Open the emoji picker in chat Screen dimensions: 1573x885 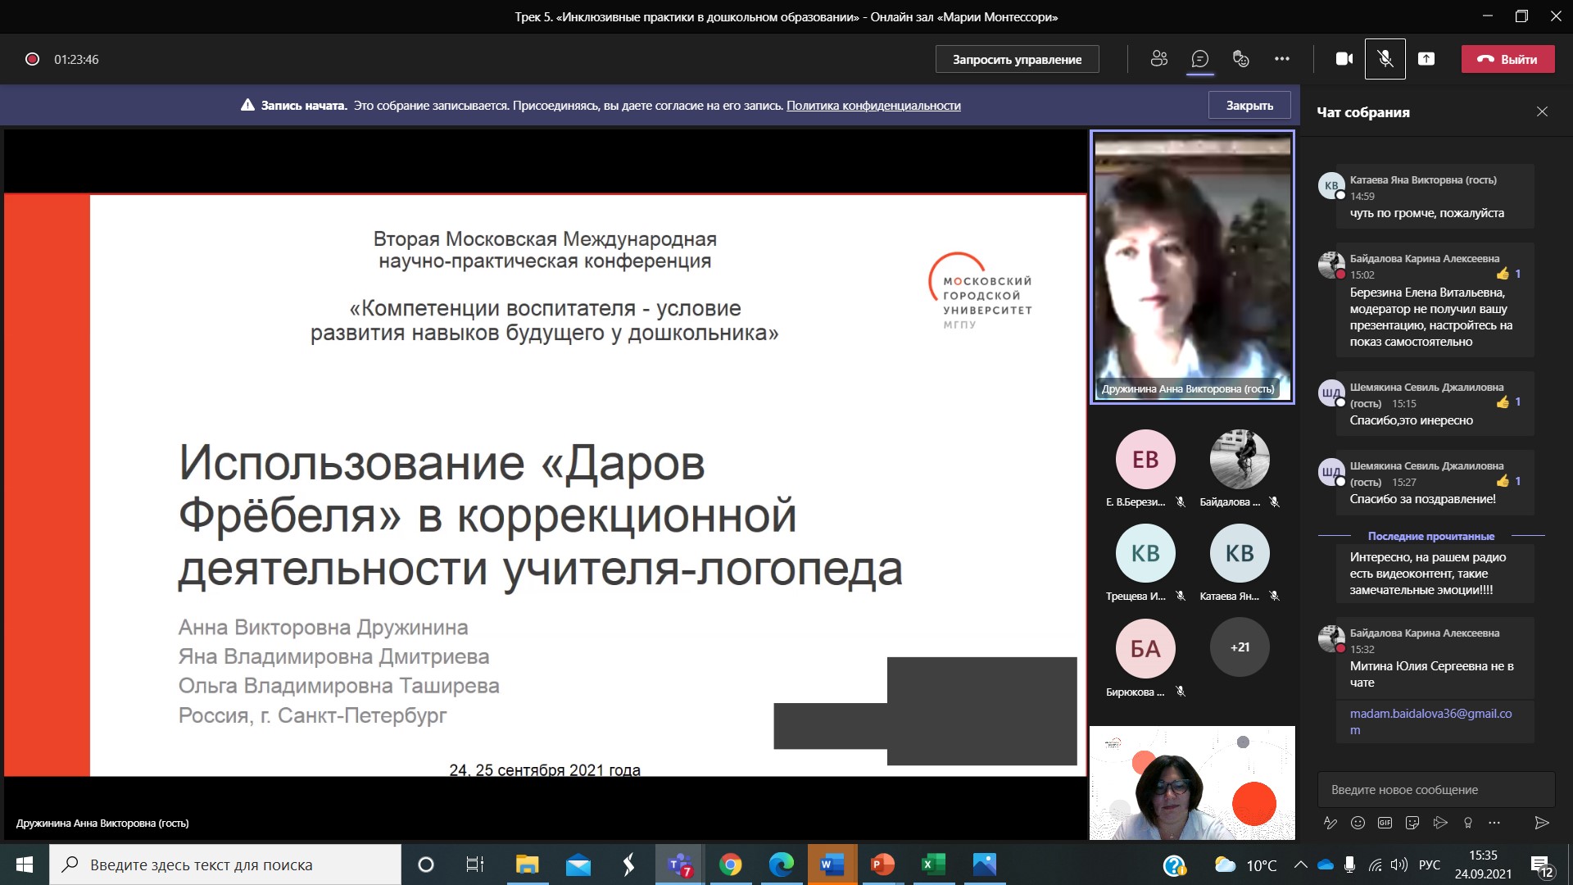[1358, 823]
